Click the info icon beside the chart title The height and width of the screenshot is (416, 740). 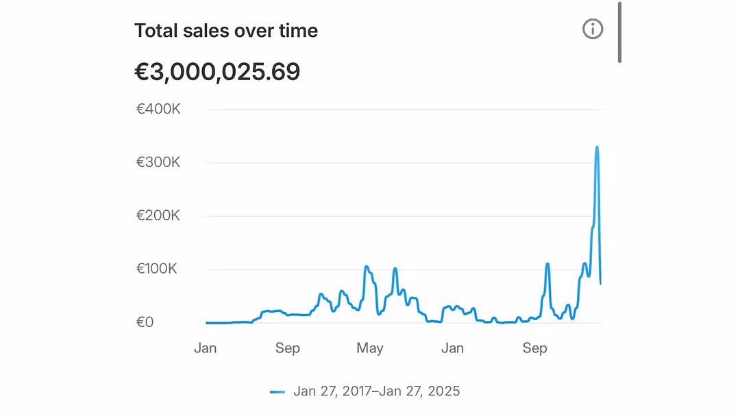(593, 29)
